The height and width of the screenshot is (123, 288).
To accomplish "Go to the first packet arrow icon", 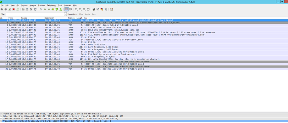I will tap(57, 9).
